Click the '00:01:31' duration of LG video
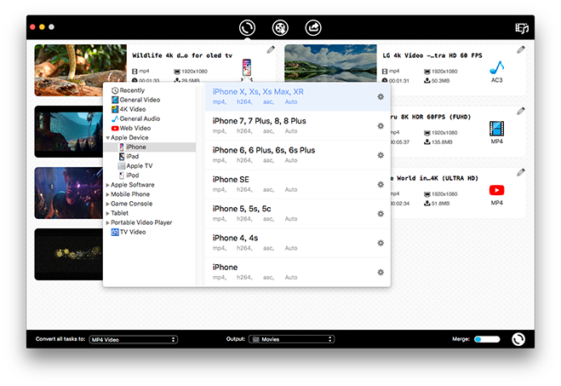 pos(399,81)
